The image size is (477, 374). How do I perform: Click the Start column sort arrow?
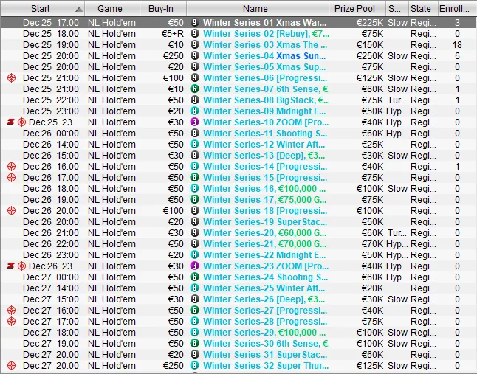click(x=79, y=10)
